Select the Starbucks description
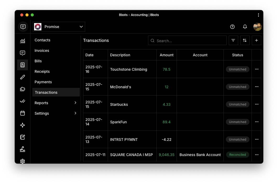The width and height of the screenshot is (278, 183). tap(119, 104)
